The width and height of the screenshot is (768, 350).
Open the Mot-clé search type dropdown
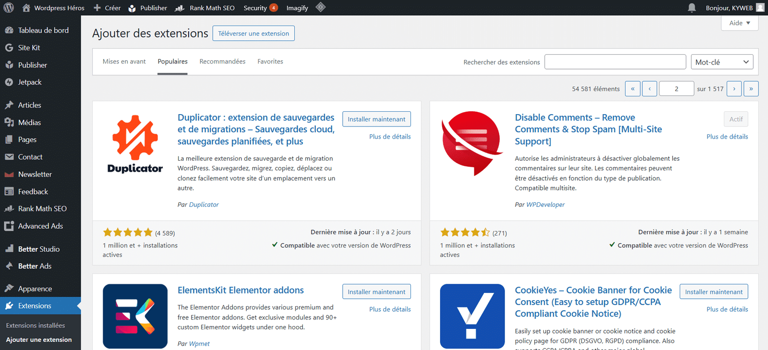(721, 62)
